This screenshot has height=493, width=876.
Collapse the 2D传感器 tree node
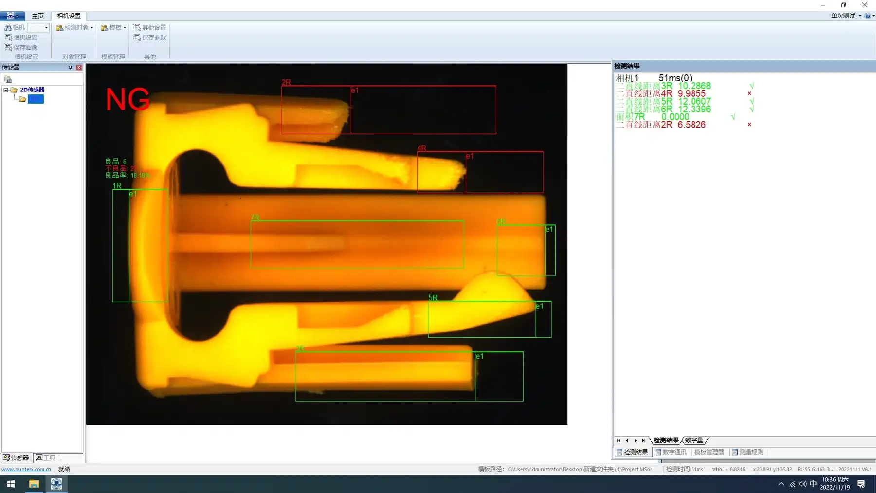pyautogui.click(x=6, y=90)
